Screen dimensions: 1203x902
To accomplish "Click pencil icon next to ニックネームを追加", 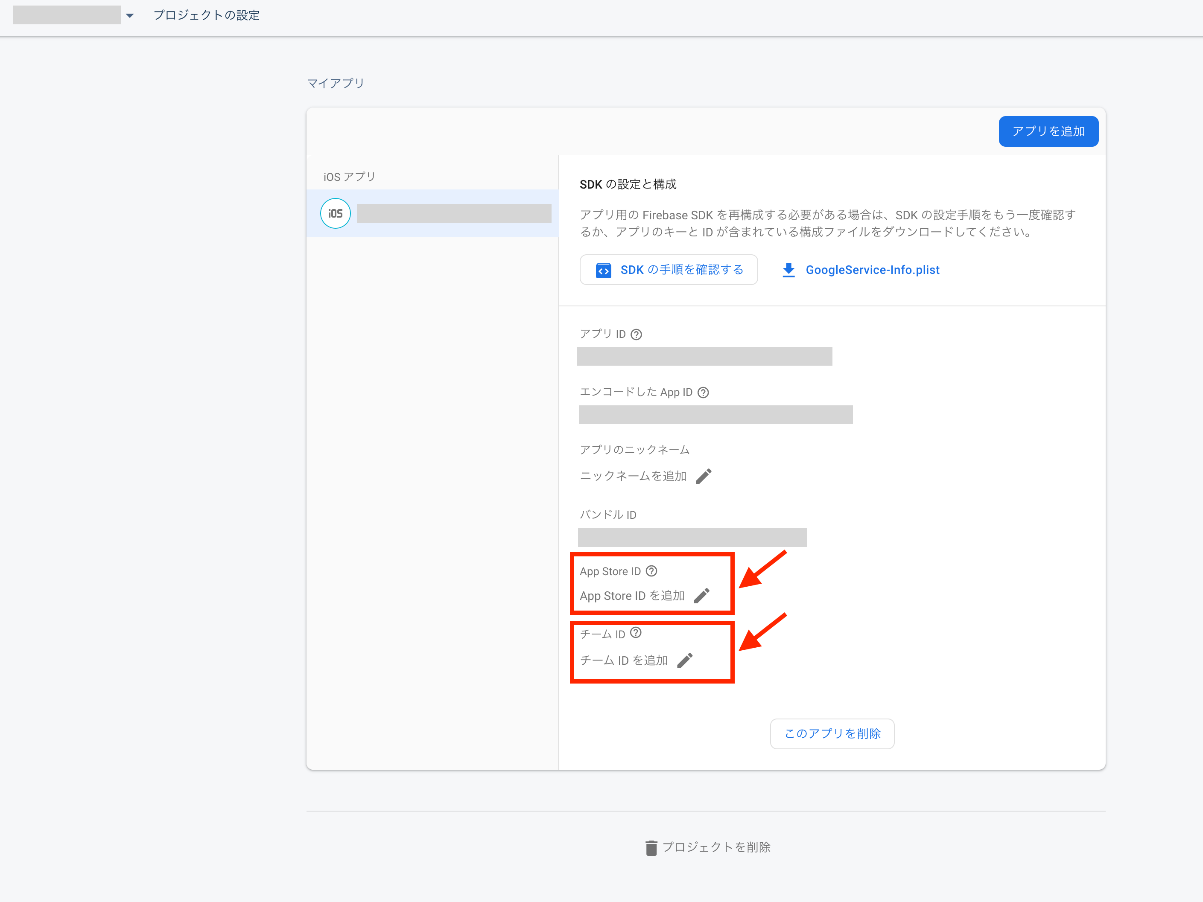I will click(704, 476).
